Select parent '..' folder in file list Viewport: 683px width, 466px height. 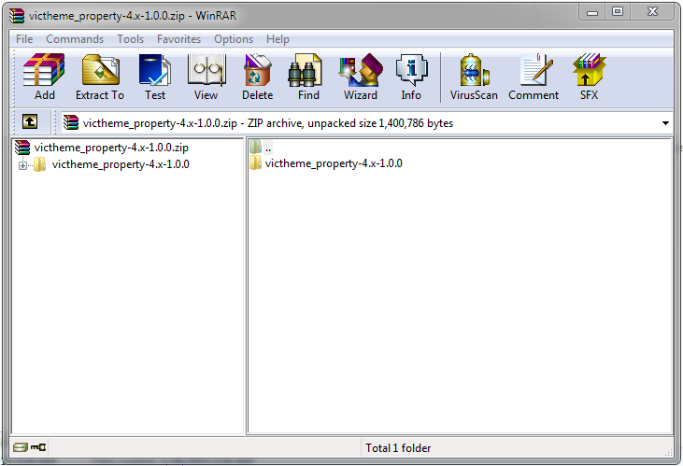[261, 147]
